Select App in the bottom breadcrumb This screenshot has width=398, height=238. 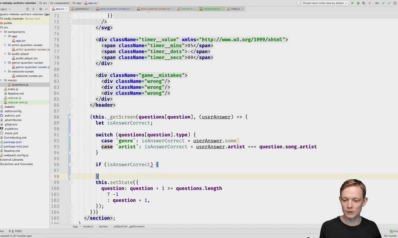pos(75,226)
